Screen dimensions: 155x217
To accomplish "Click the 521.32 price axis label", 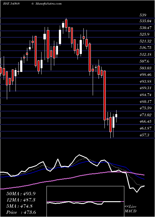I will tap(146, 41).
